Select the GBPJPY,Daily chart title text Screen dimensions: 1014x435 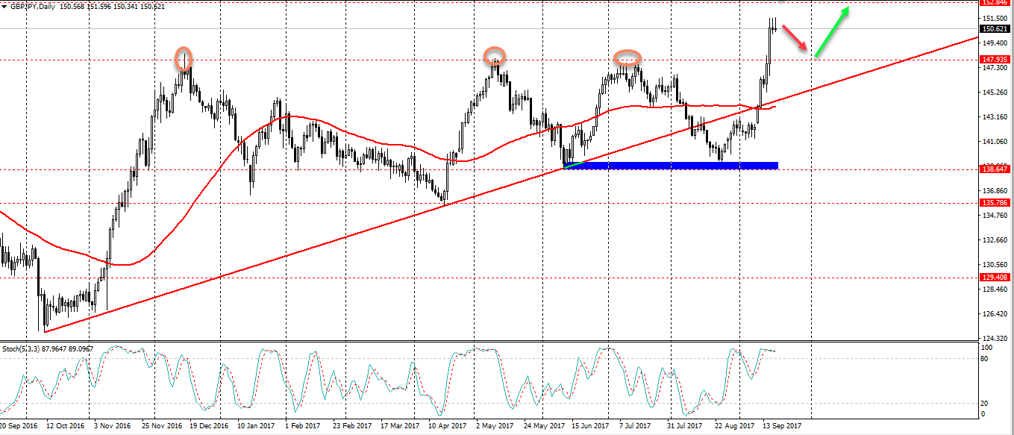point(33,6)
